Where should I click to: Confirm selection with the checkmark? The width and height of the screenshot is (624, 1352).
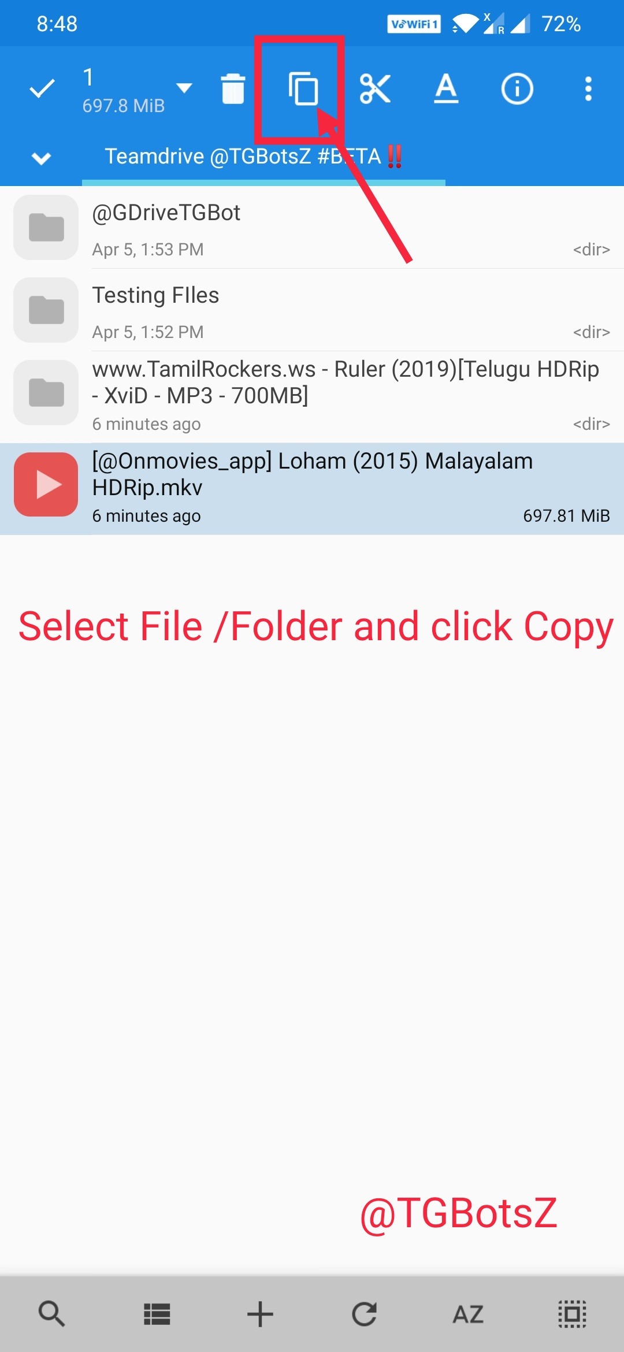click(x=42, y=88)
